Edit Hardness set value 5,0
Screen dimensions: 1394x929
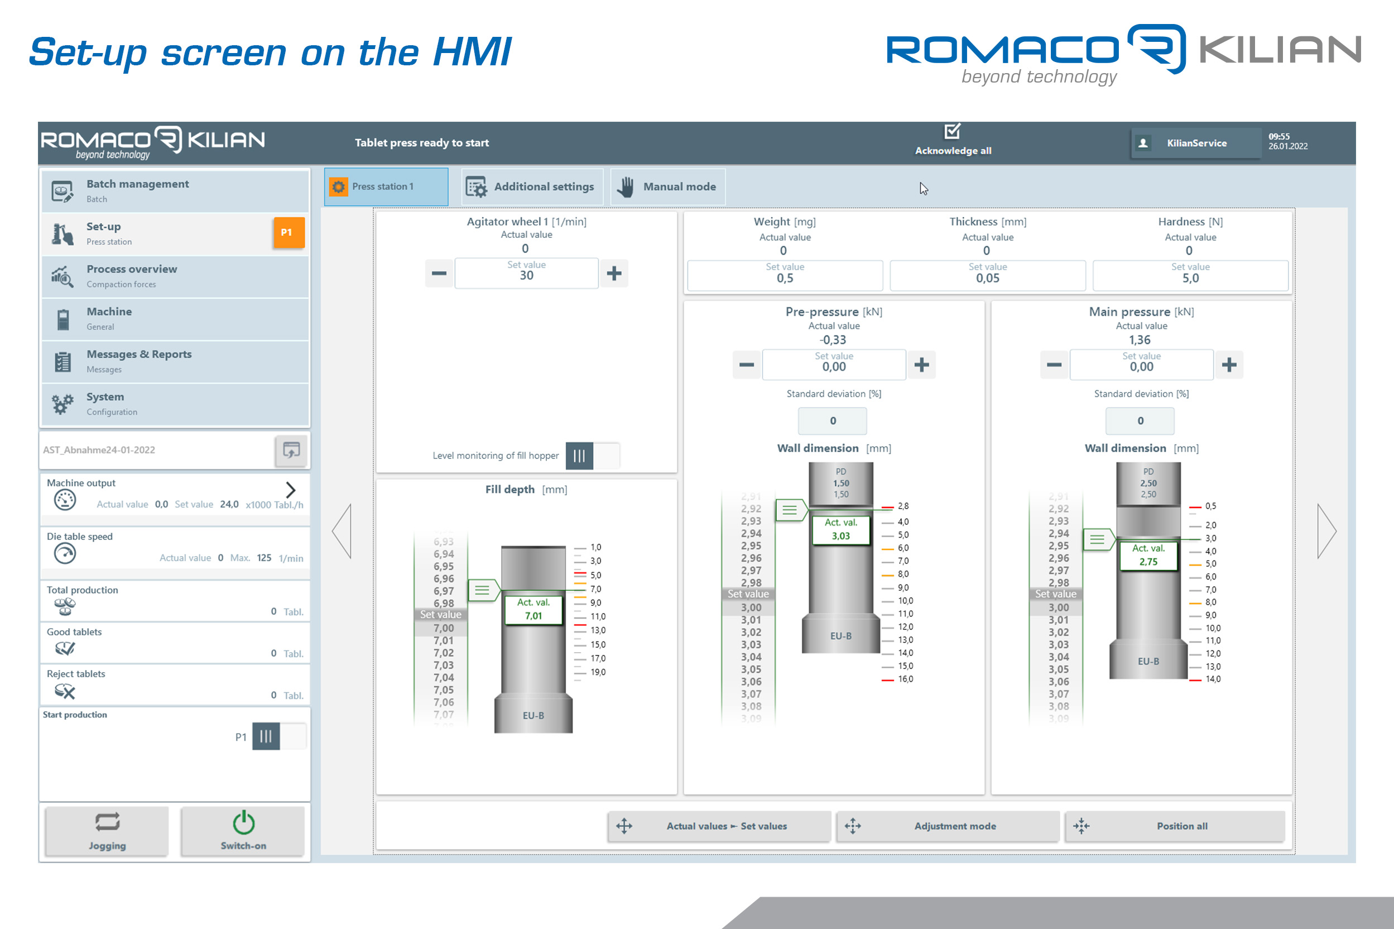click(x=1190, y=275)
